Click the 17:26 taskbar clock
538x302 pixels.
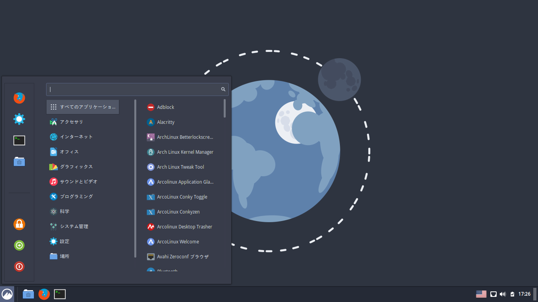524,294
